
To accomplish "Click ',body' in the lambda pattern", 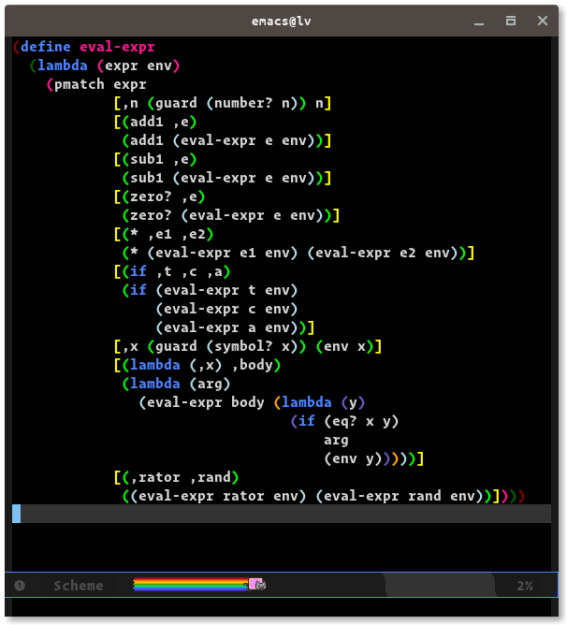I will coord(253,365).
